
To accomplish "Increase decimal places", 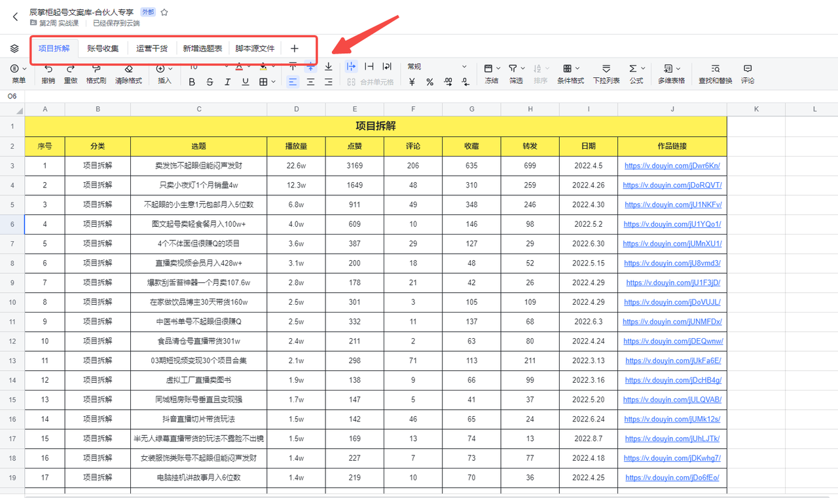I will click(x=448, y=82).
